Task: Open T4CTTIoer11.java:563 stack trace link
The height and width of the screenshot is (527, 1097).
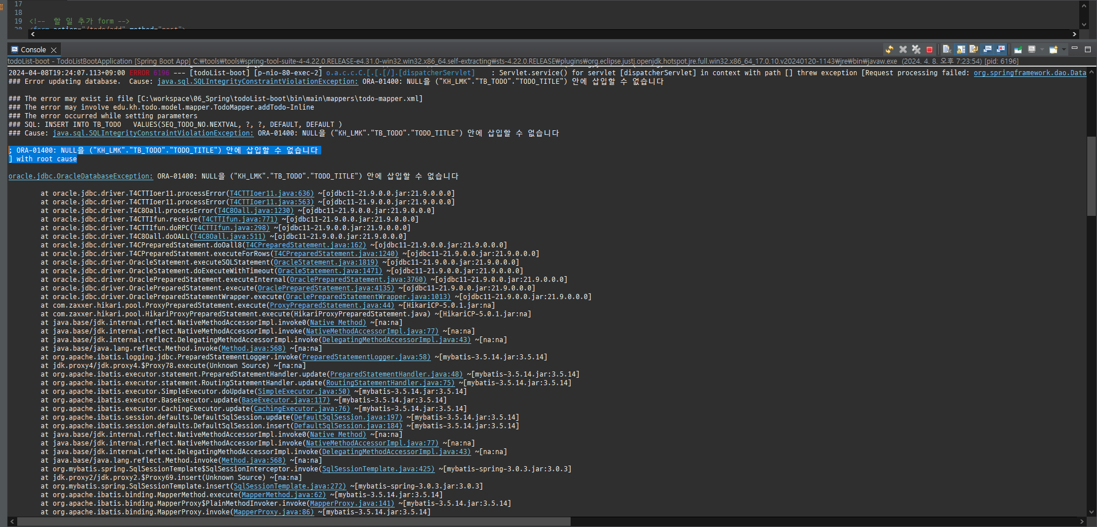Action: 271,202
